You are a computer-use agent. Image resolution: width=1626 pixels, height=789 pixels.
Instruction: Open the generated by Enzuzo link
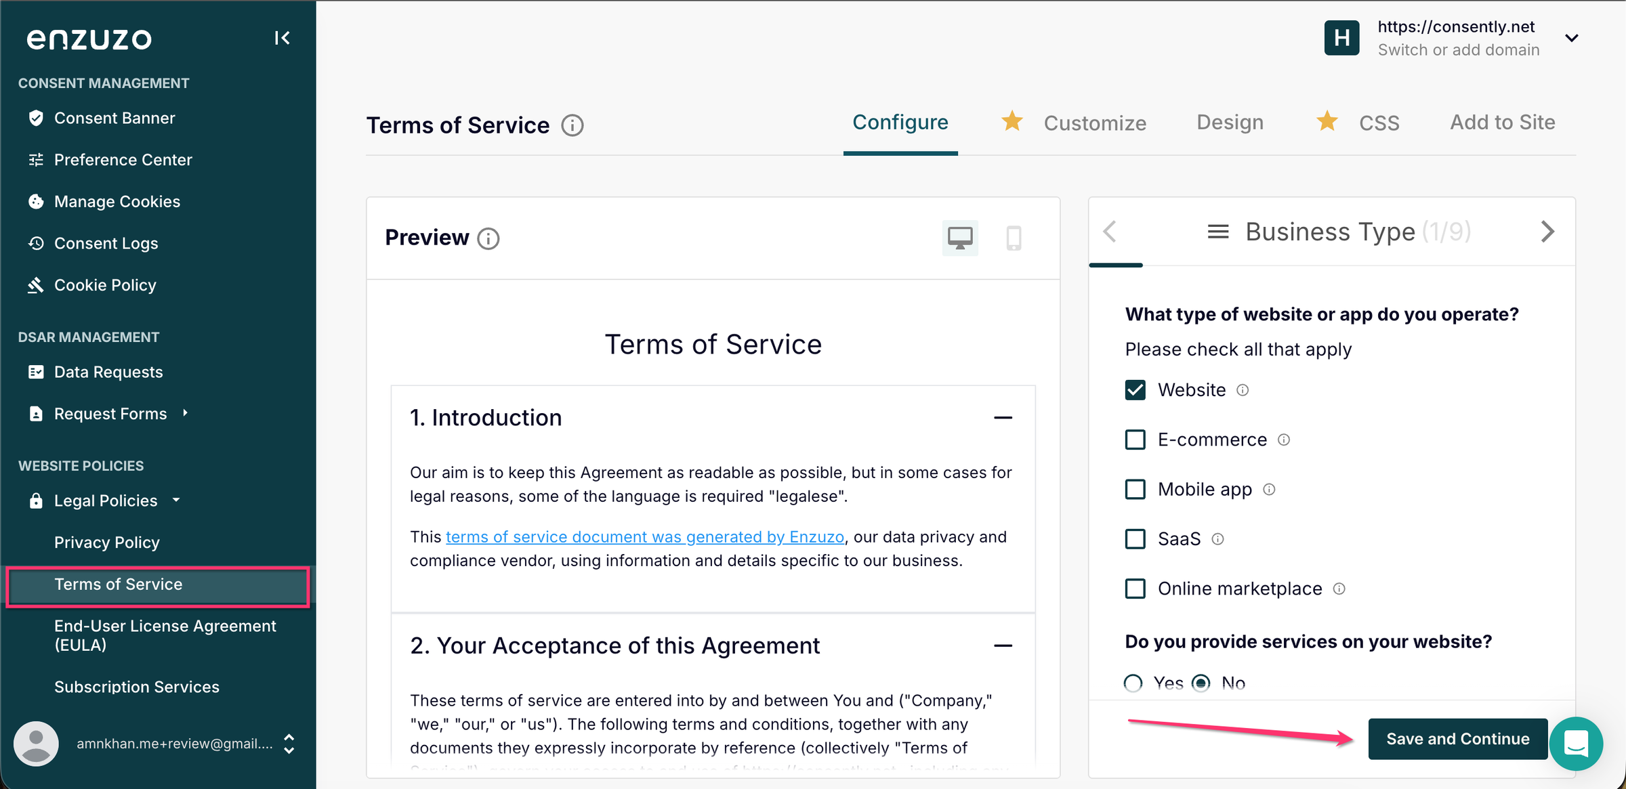[645, 537]
